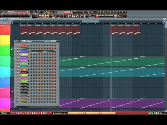This screenshot has width=167, height=125.
Task: Click the graph editor in the third channel row
Action: coord(44,51)
